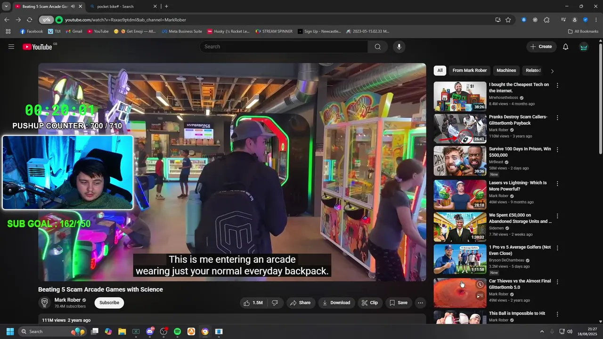Click the video player area

pos(232,172)
